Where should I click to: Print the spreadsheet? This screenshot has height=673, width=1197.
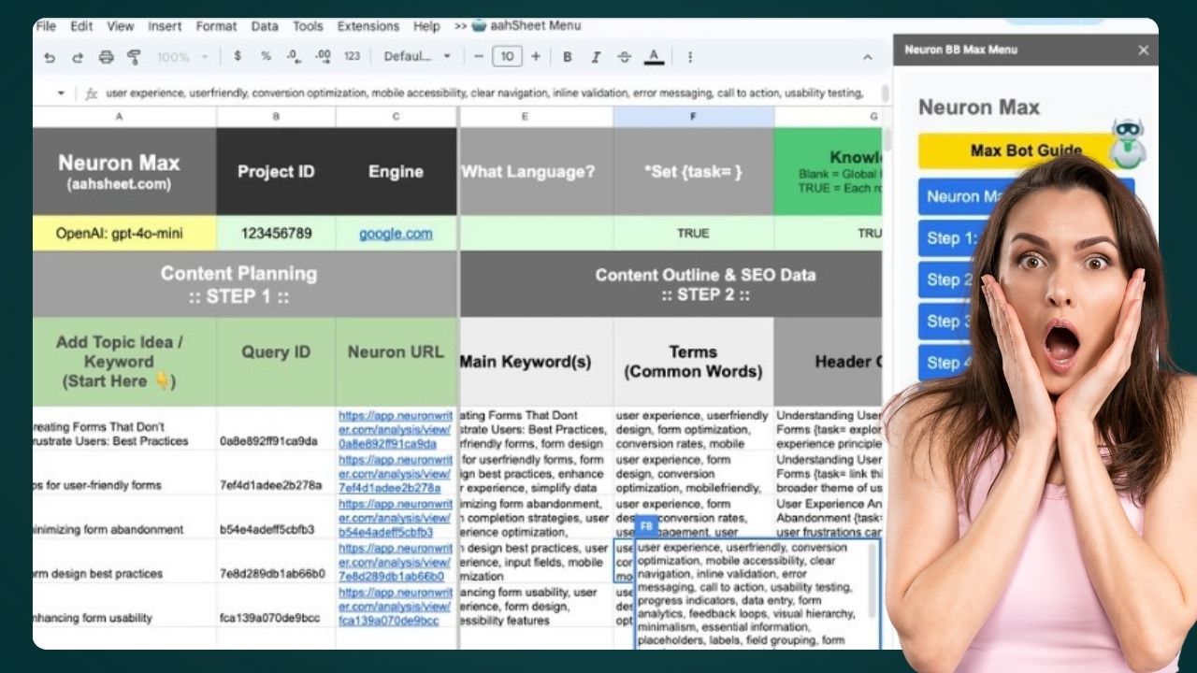pos(106,57)
